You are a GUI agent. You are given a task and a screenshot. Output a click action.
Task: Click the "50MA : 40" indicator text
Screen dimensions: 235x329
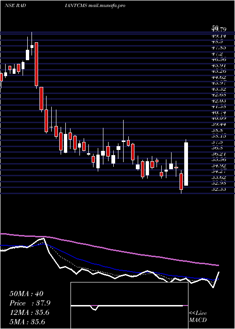coord(27,294)
